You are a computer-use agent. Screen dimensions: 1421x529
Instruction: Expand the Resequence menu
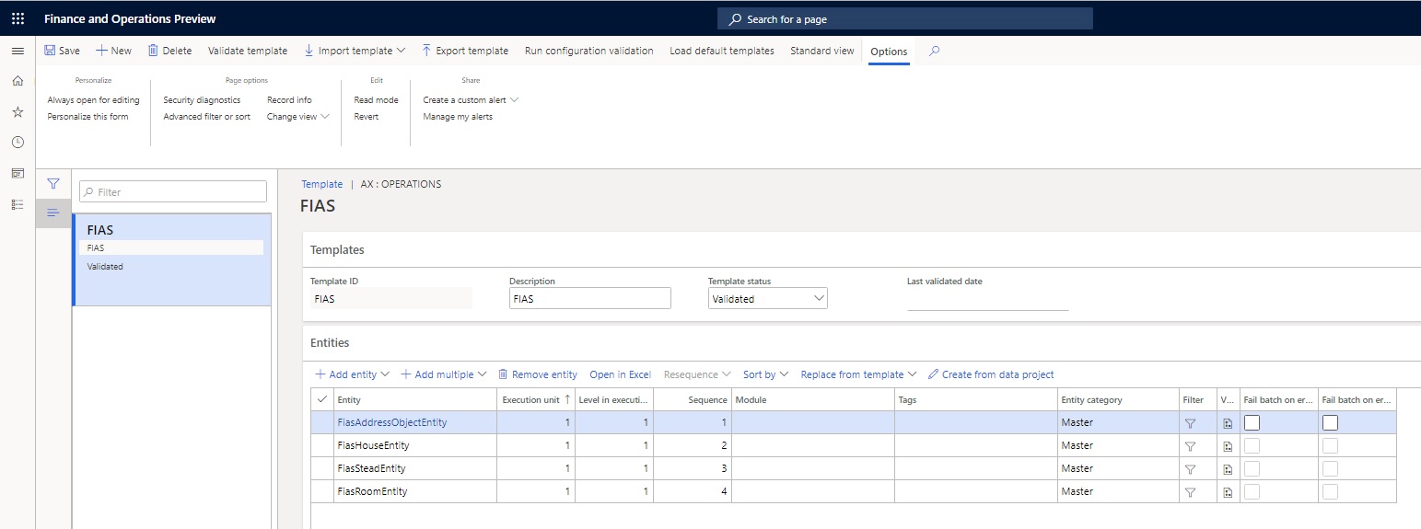point(697,374)
